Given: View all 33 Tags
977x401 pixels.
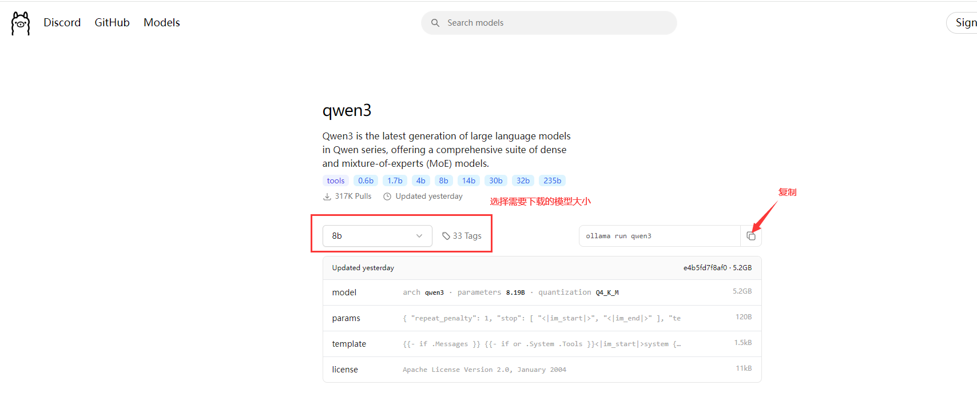Looking at the screenshot, I should pyautogui.click(x=462, y=236).
